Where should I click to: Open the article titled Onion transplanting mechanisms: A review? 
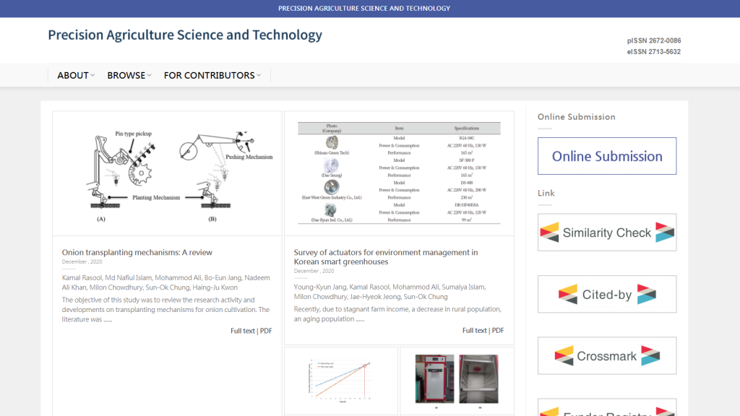pyautogui.click(x=137, y=252)
